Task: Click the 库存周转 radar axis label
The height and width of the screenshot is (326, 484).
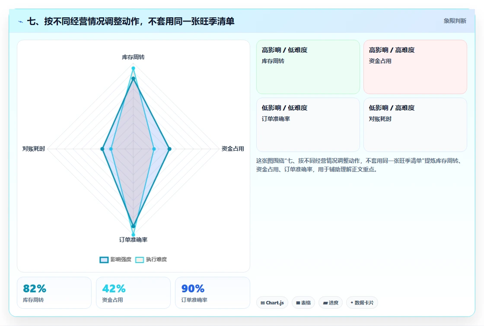Action: pos(133,57)
